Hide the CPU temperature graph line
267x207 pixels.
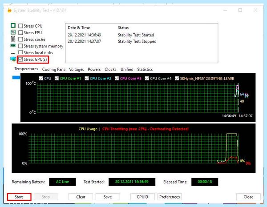[x=41, y=78]
